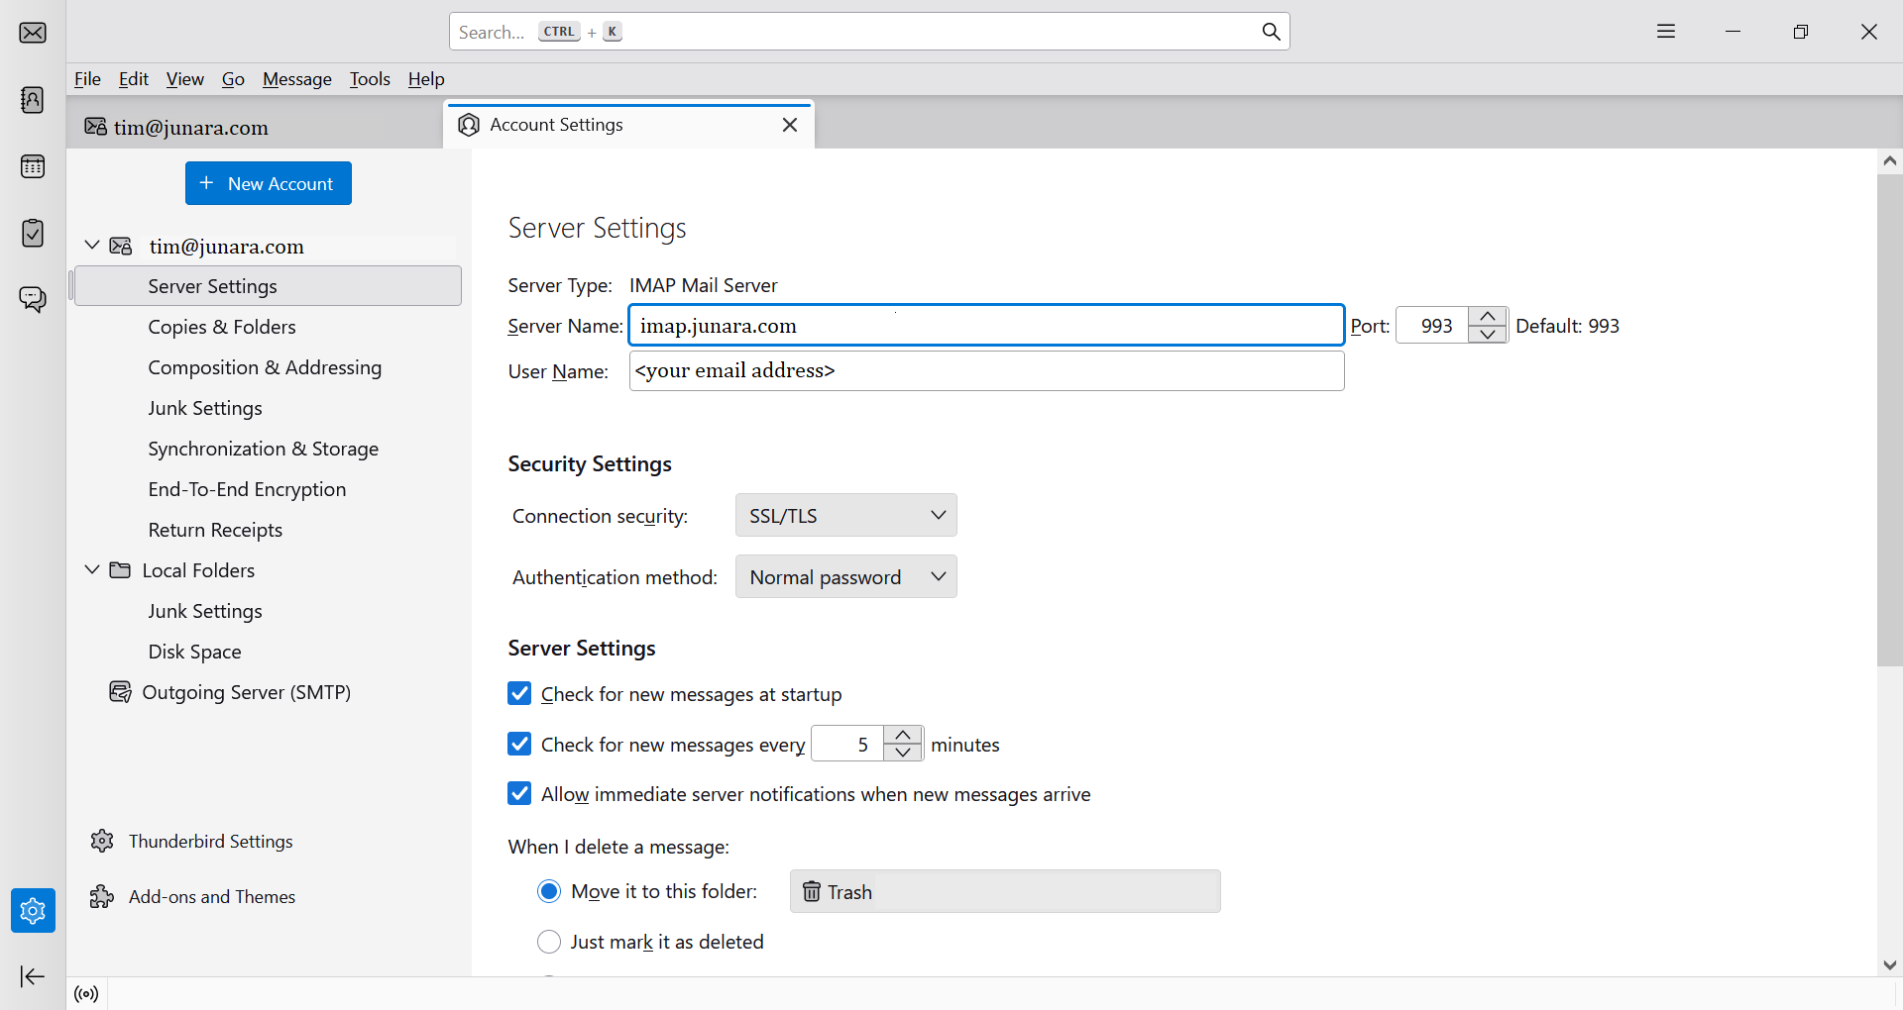Open the Thunderbird application menu
1903x1010 pixels.
(1666, 32)
